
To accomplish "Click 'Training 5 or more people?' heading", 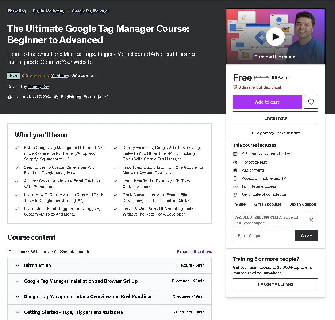I will [x=266, y=259].
